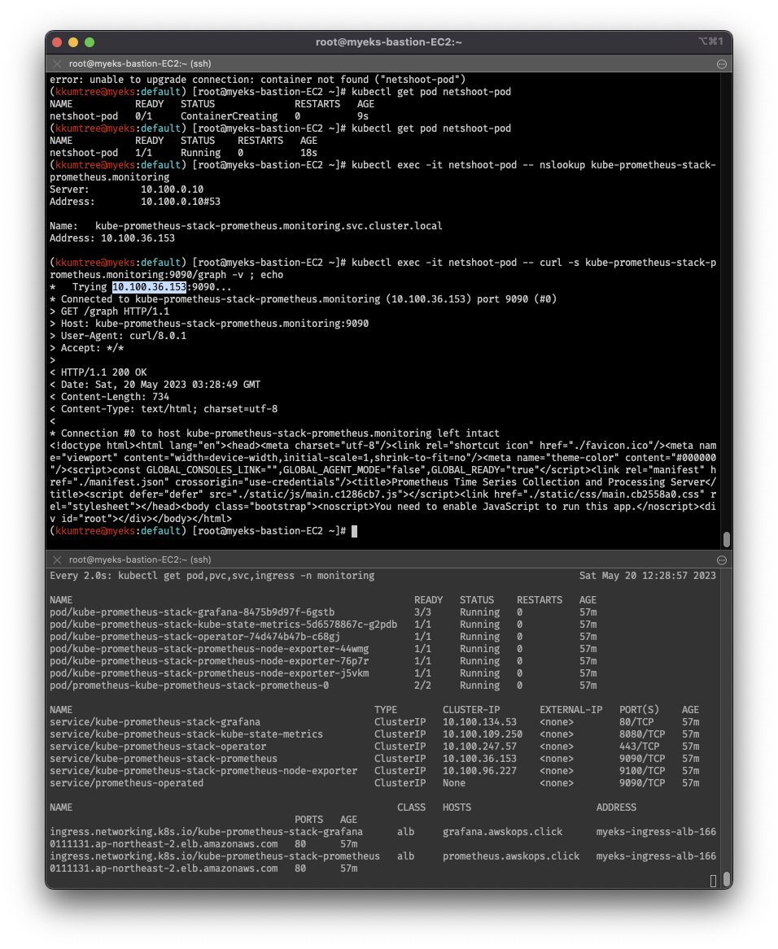
Task: Click the timestamp 'Sat May 20 12:28:57 2023'
Action: click(648, 576)
